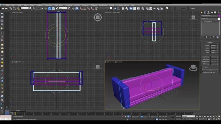The width and height of the screenshot is (221, 124).
Task: Switch to the Motion command panel tab
Action: click(212, 12)
